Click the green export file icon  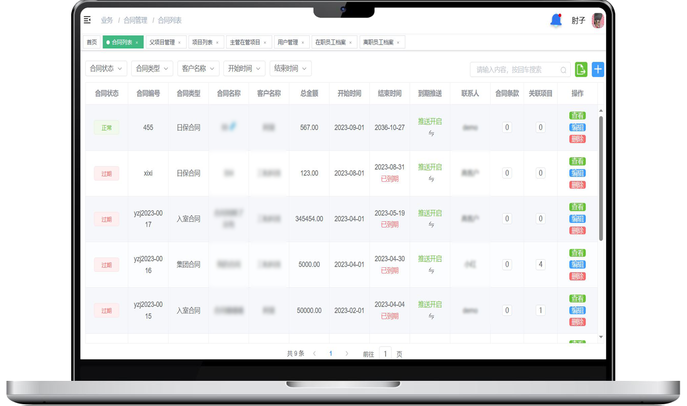point(581,70)
